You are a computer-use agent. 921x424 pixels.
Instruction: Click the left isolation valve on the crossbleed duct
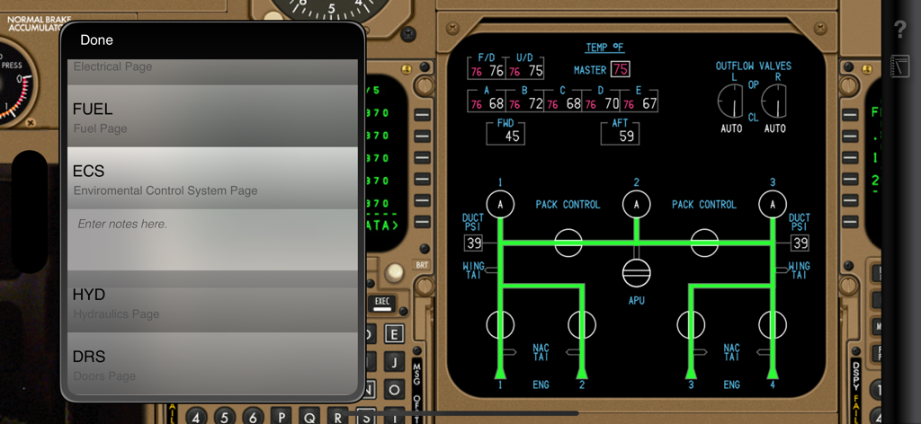coord(568,243)
